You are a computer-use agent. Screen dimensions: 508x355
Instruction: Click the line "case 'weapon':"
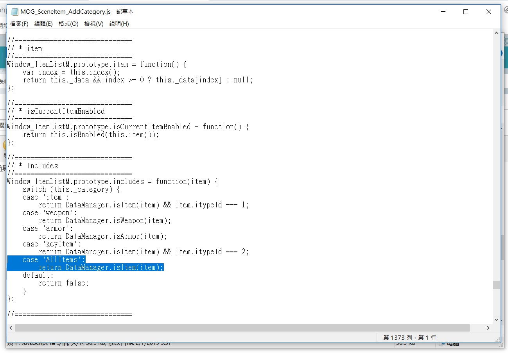tap(50, 213)
